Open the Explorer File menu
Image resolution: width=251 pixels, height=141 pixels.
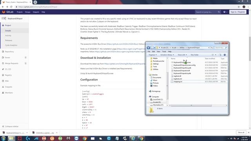point(149,52)
